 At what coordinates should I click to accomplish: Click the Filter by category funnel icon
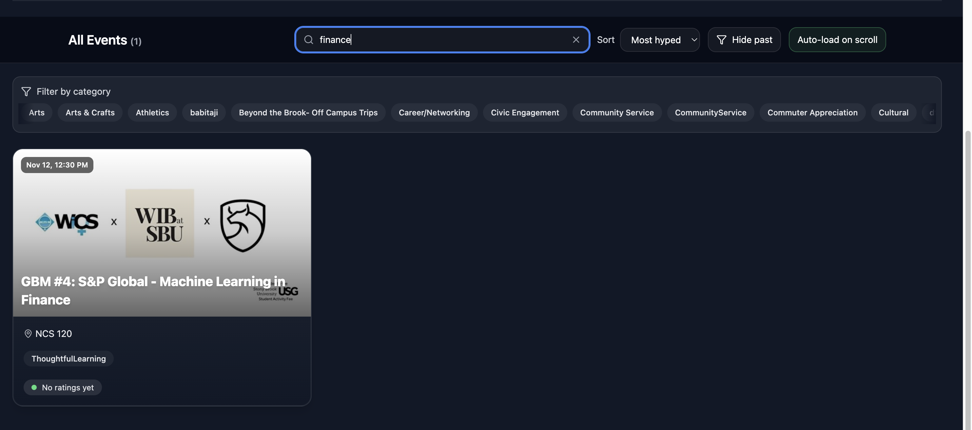[26, 91]
